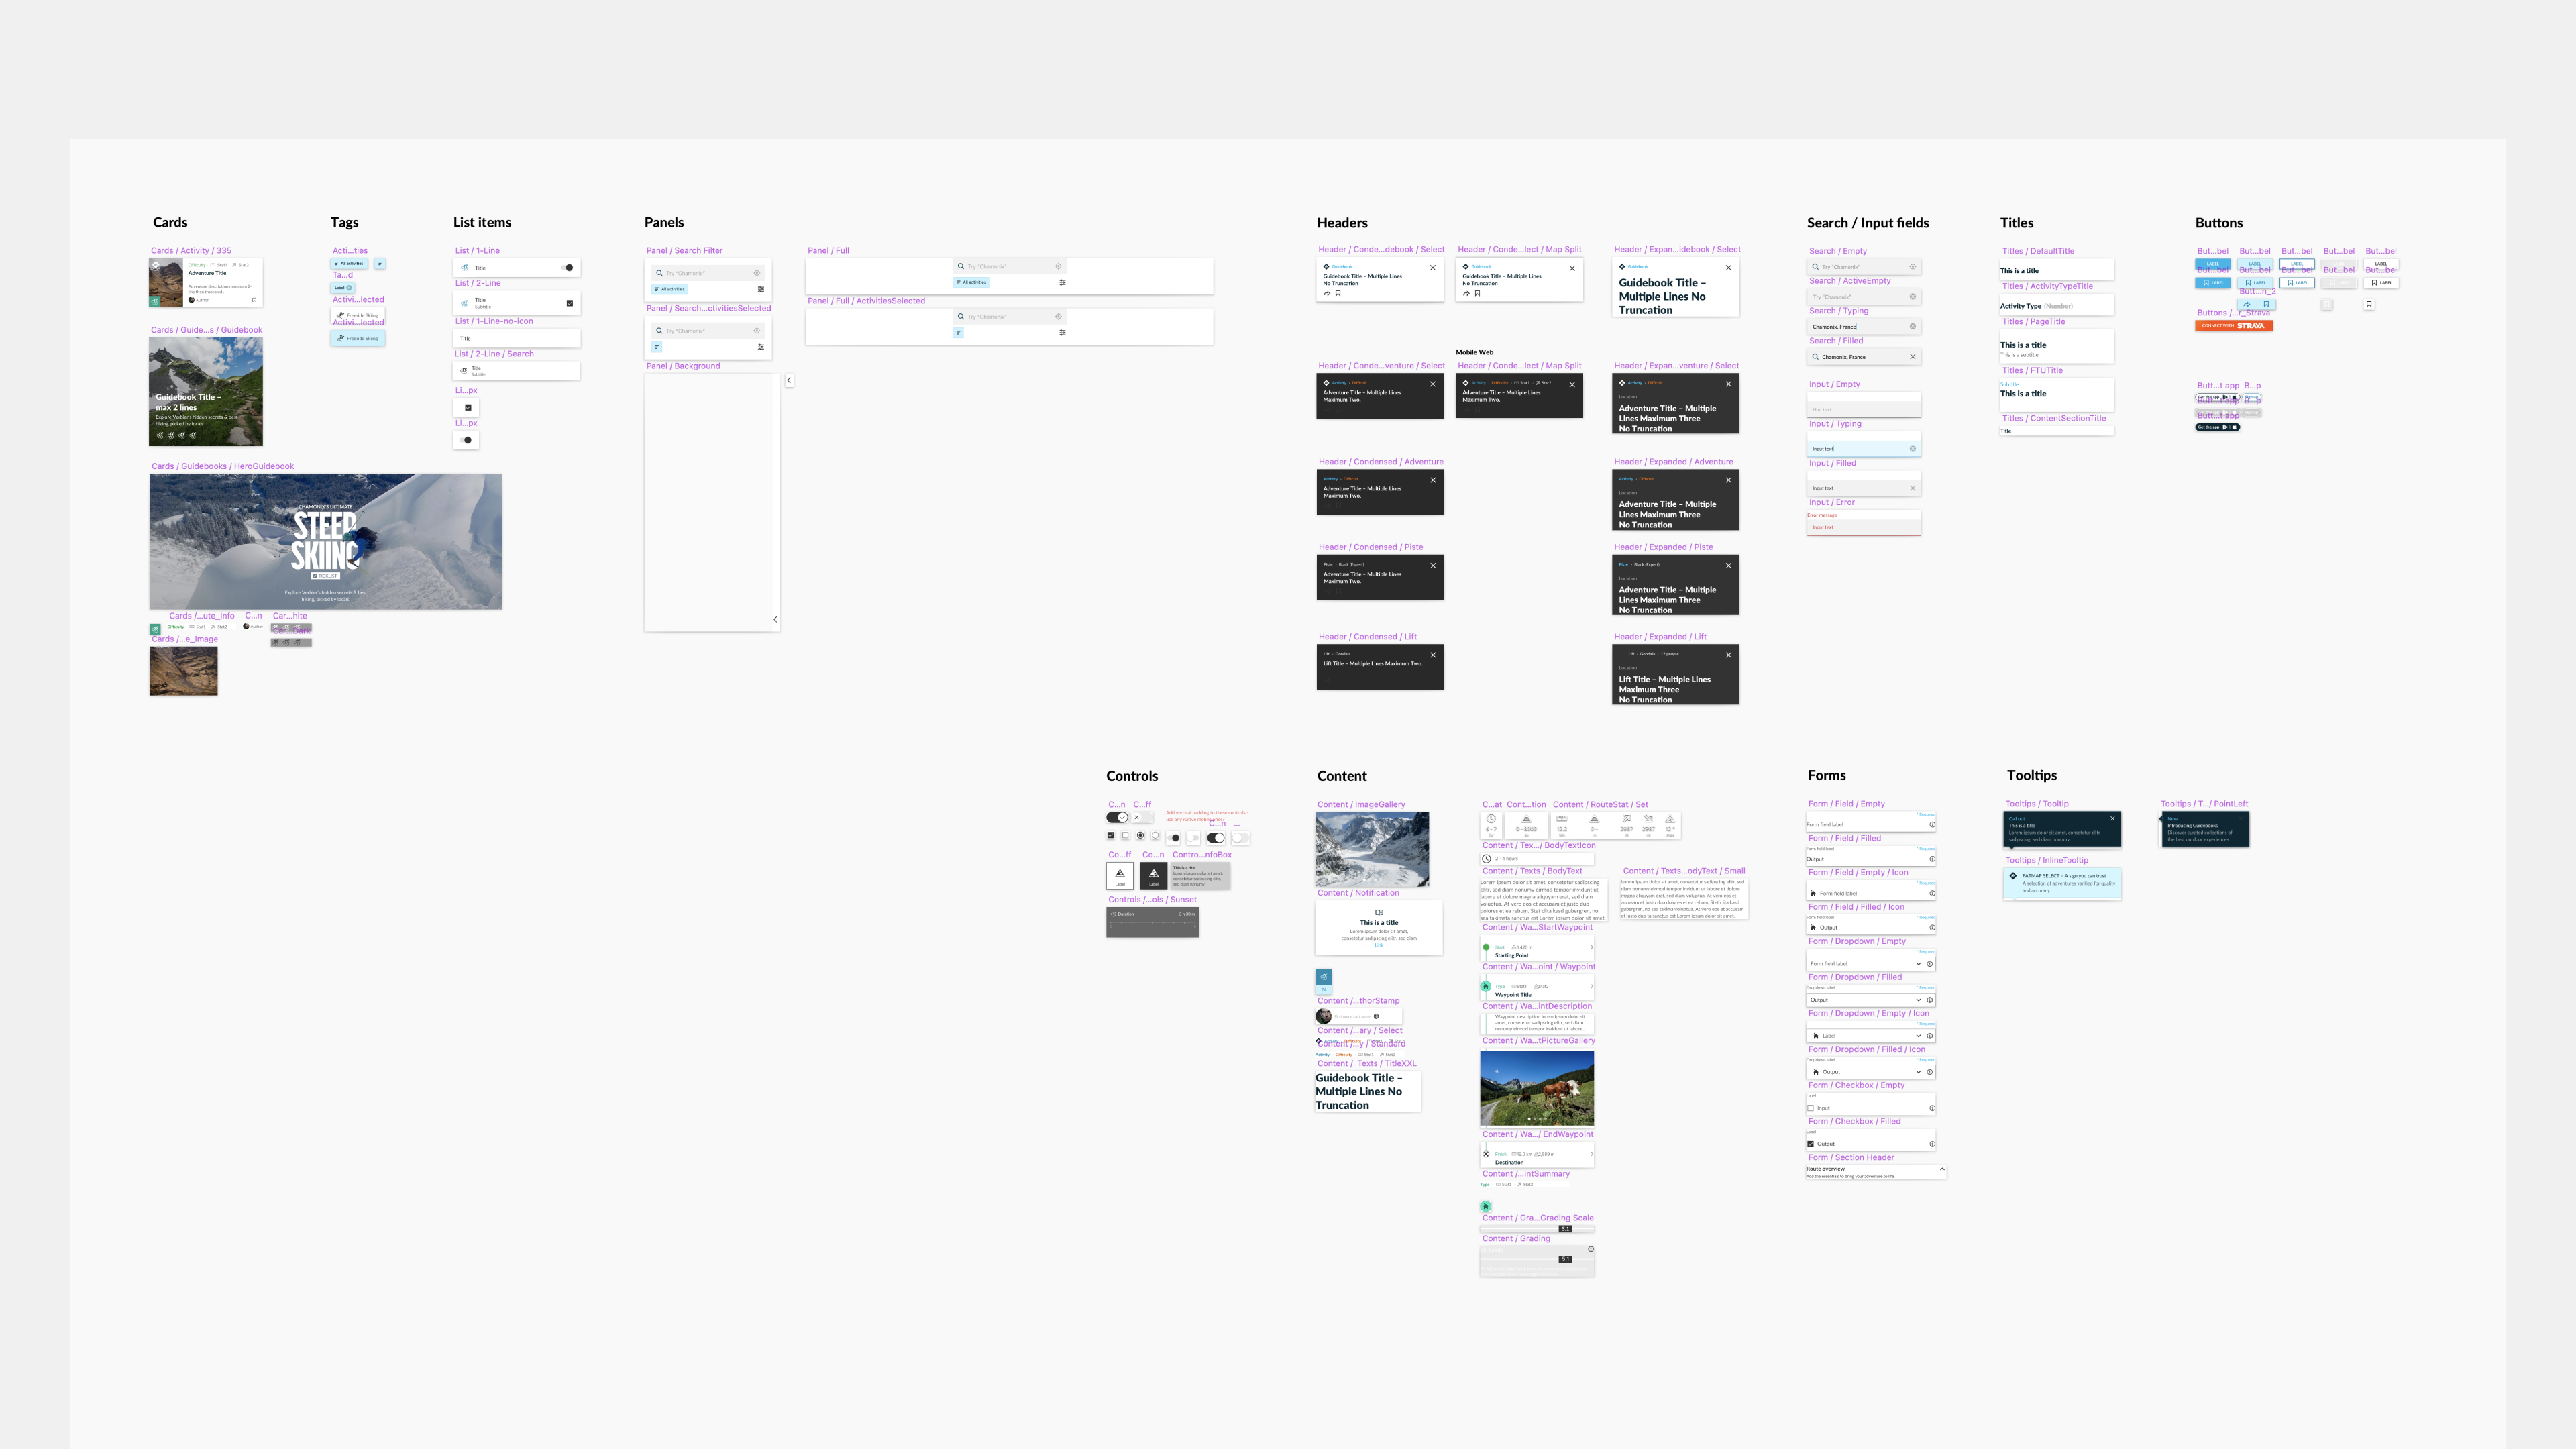The width and height of the screenshot is (2576, 1449).
Task: Click dark Get the app button
Action: (2217, 427)
